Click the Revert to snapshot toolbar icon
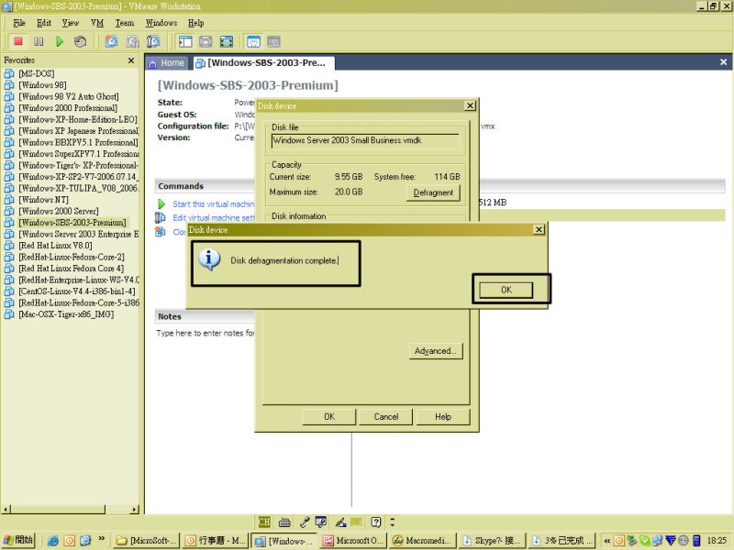 pyautogui.click(x=132, y=41)
